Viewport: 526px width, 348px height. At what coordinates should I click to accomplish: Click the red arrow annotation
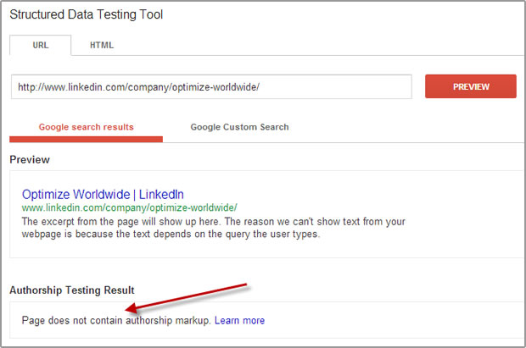(x=186, y=298)
